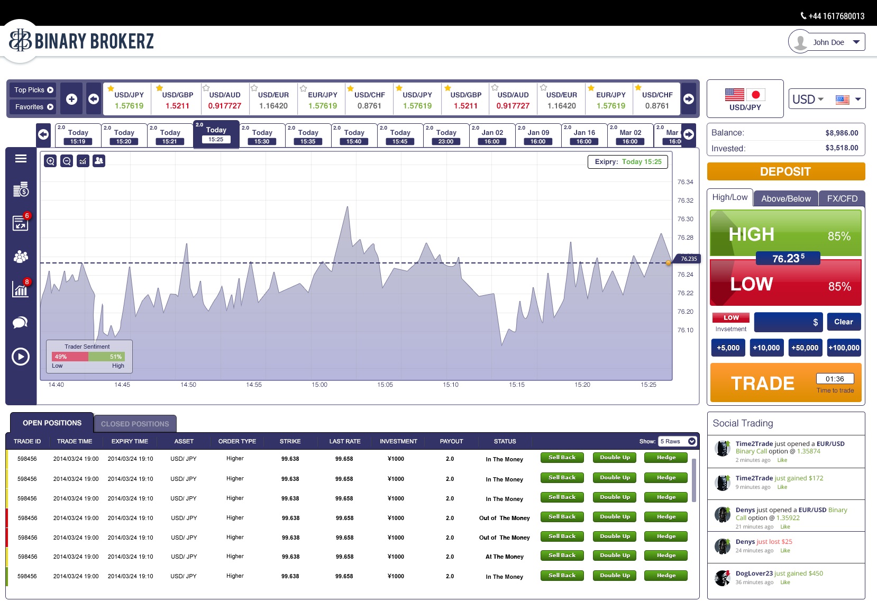Click the Trader Sentiment bar
This screenshot has width=877, height=610.
88,357
